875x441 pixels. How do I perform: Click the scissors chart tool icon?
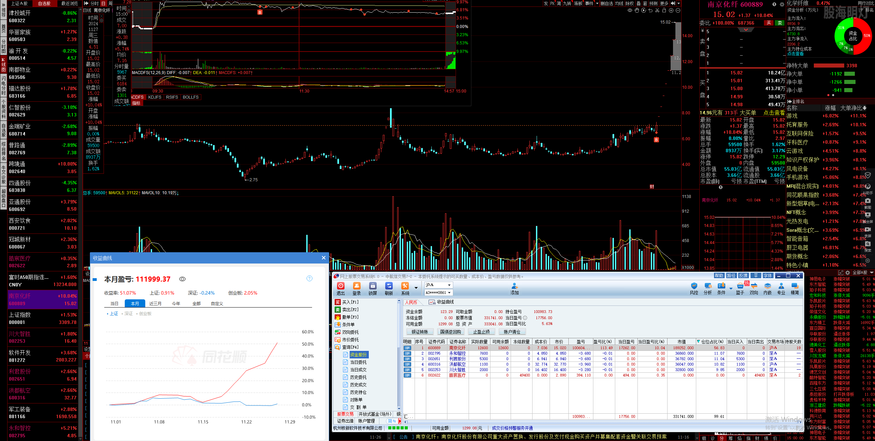coord(657,11)
